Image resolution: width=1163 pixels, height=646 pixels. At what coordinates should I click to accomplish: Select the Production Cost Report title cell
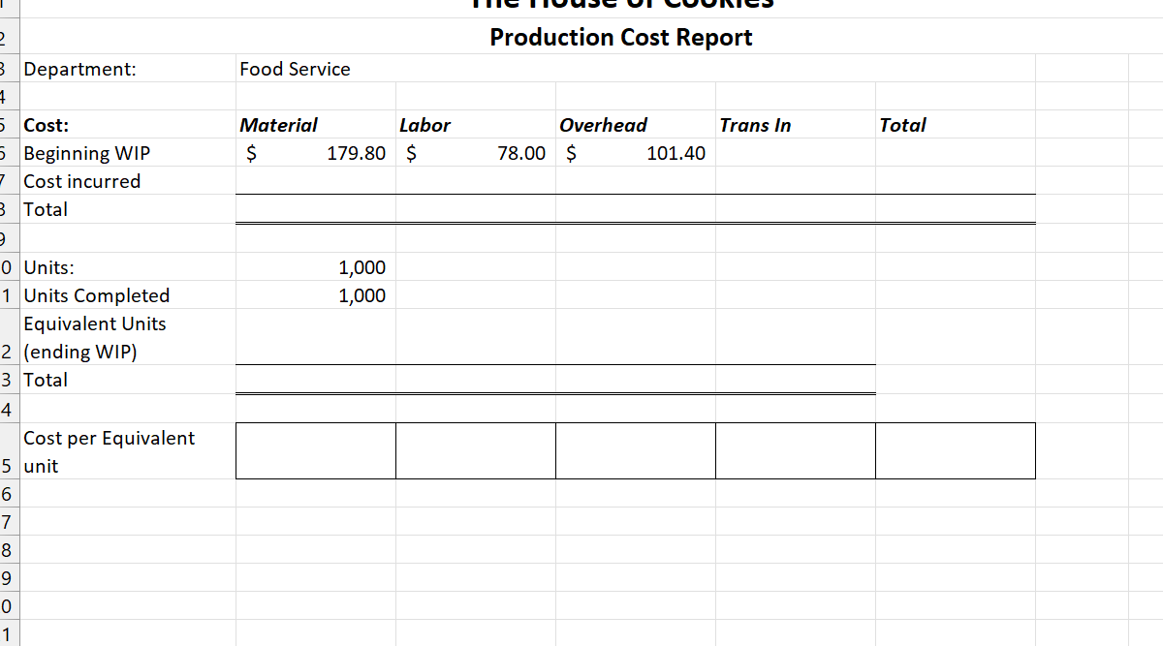(621, 38)
